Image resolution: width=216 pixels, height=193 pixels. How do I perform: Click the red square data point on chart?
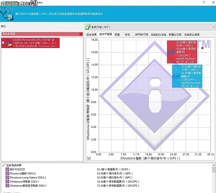202,48
